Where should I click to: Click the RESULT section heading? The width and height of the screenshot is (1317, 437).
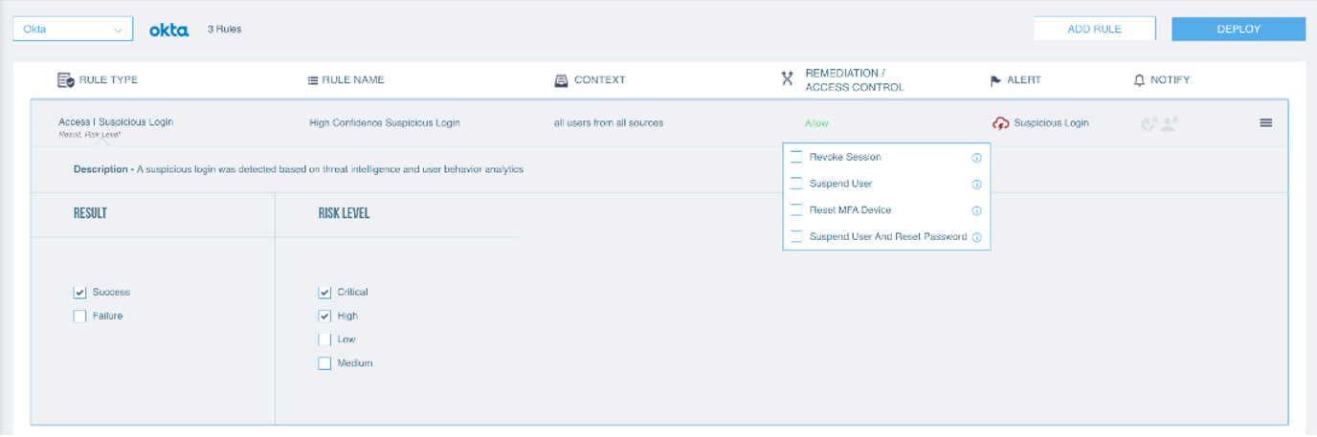(90, 214)
